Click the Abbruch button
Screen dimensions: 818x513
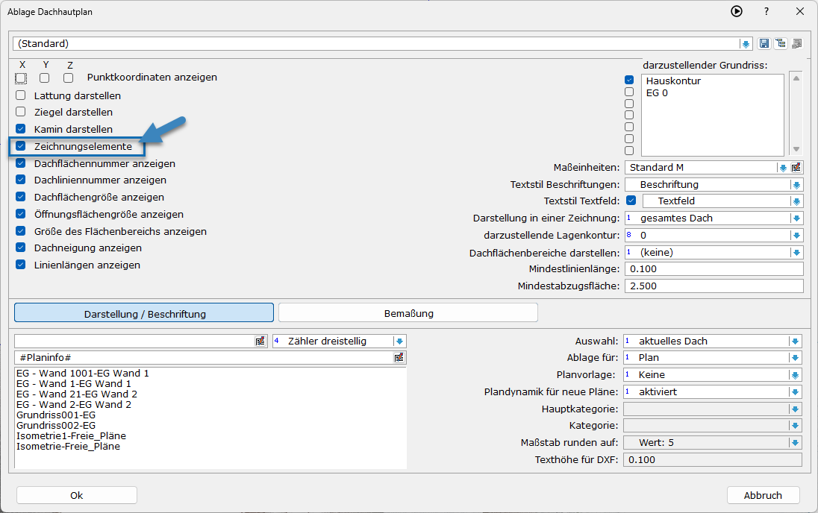(763, 495)
